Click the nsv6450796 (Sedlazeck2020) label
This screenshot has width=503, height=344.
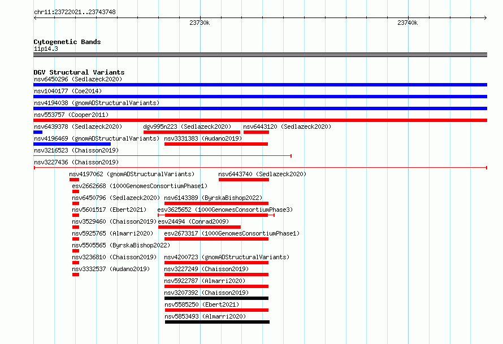pos(116,198)
